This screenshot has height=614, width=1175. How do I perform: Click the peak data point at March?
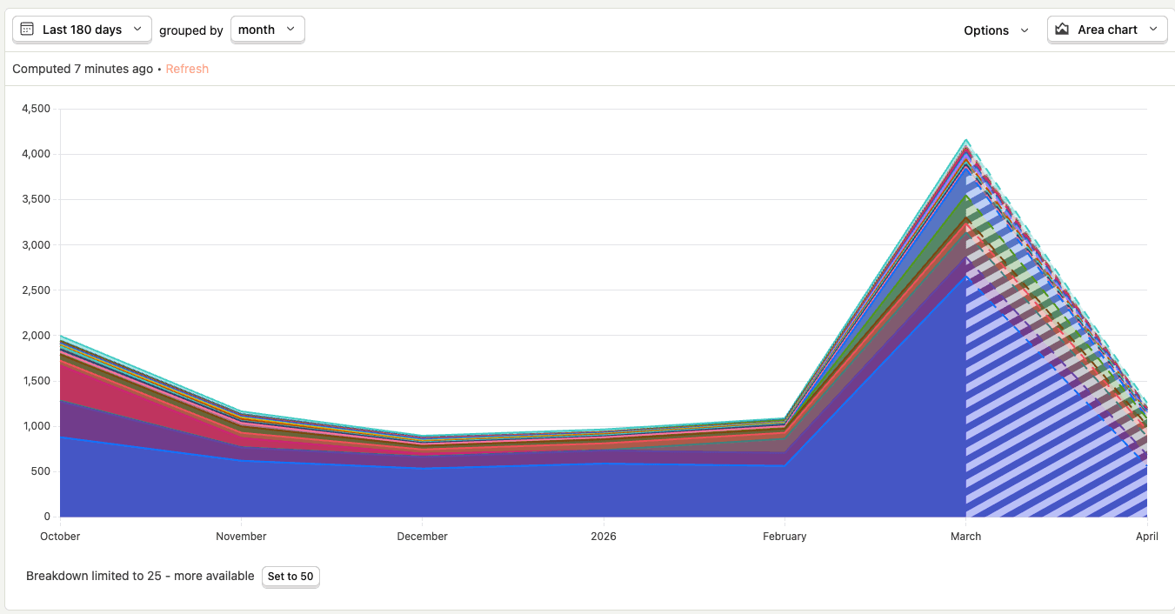965,140
